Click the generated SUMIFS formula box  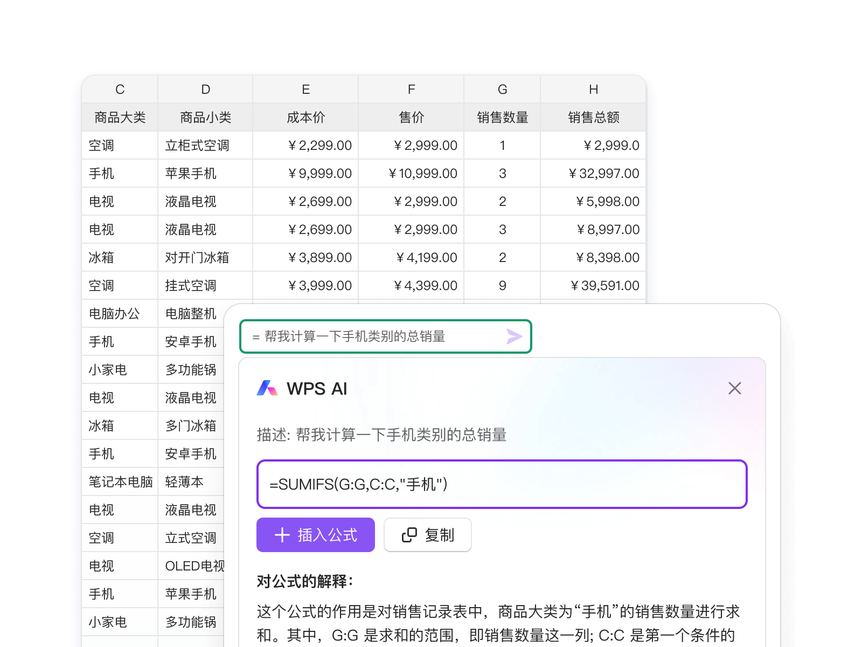point(502,484)
